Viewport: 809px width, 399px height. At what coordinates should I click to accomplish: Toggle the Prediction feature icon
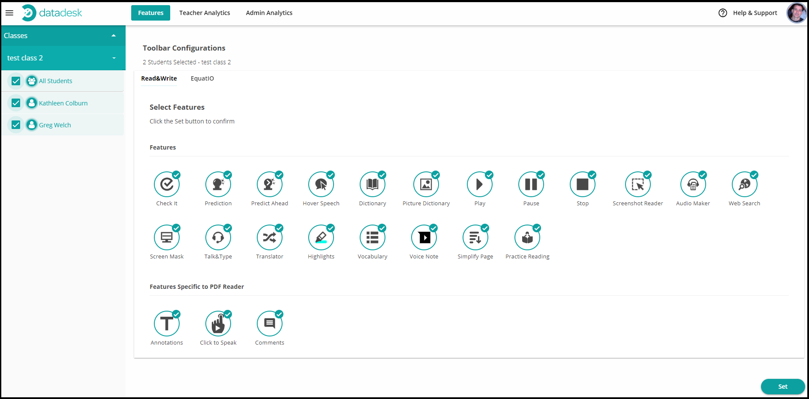[x=218, y=184]
